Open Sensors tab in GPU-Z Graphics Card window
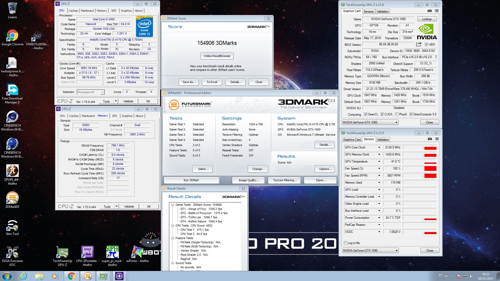Image resolution: width=500 pixels, height=281 pixels. [x=368, y=11]
